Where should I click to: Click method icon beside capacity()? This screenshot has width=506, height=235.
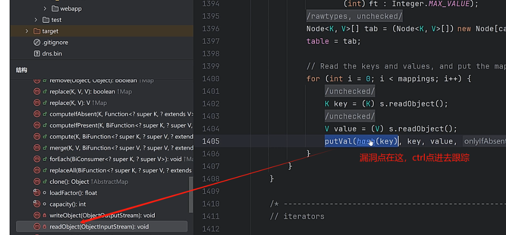tap(37, 204)
